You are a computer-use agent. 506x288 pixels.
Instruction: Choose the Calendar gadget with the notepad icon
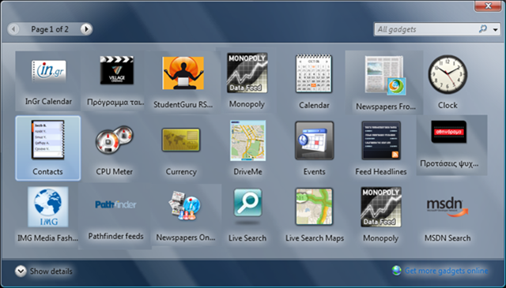tap(314, 82)
